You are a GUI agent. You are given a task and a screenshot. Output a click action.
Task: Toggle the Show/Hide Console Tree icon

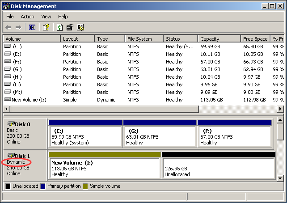32,28
